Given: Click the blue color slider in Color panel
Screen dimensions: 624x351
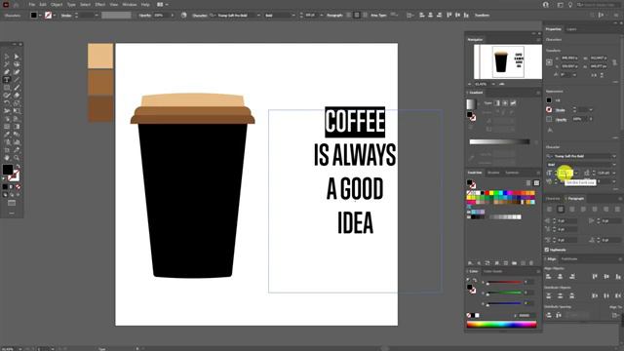Looking at the screenshot, I should 504,303.
